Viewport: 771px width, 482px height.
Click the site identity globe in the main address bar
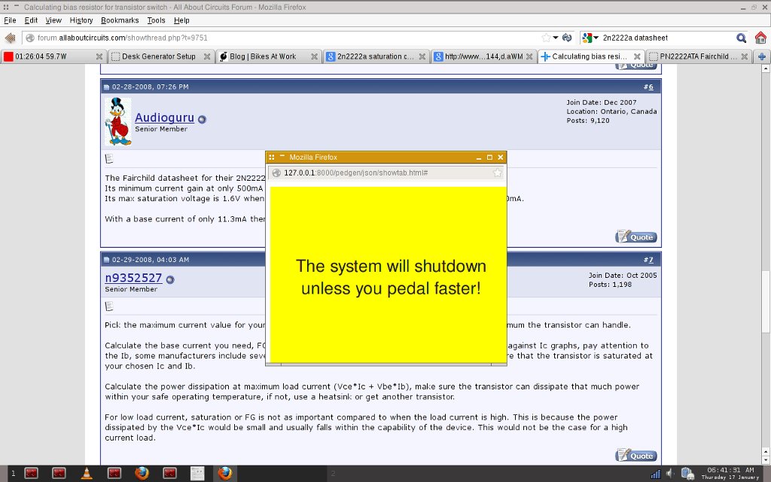pyautogui.click(x=29, y=38)
